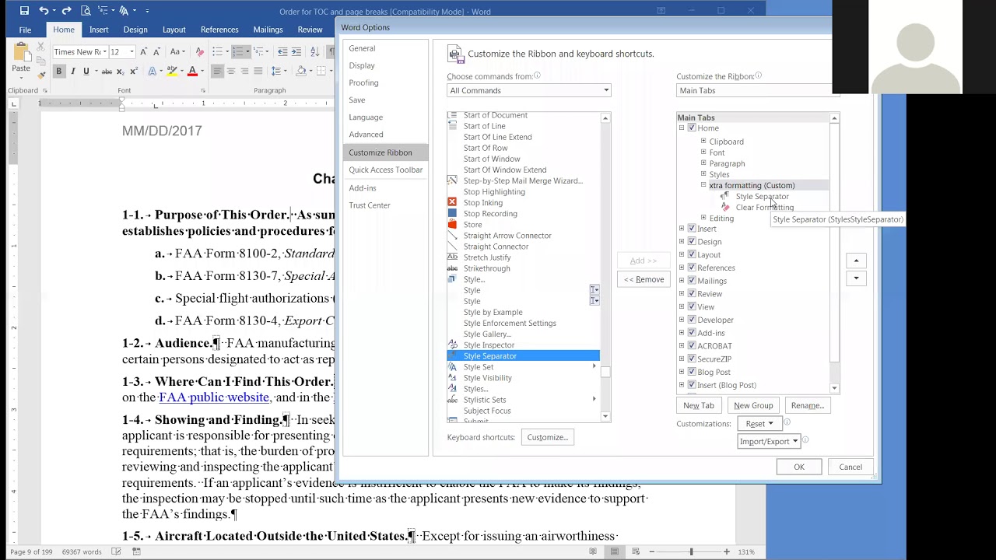Screen dimensions: 996x560
Task: Redo the last action
Action: click(66, 11)
